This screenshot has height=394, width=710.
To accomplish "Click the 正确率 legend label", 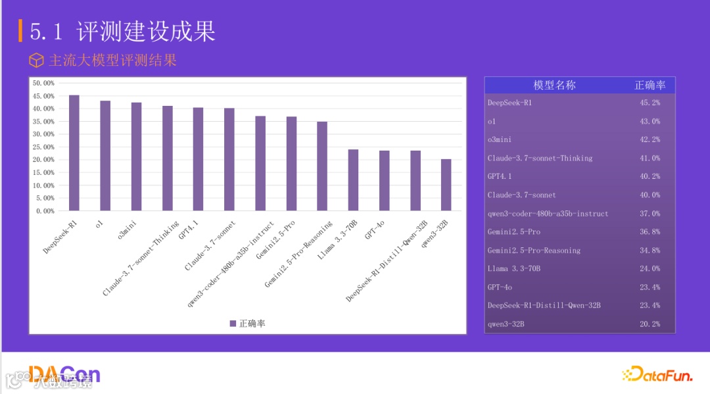I will (x=252, y=324).
